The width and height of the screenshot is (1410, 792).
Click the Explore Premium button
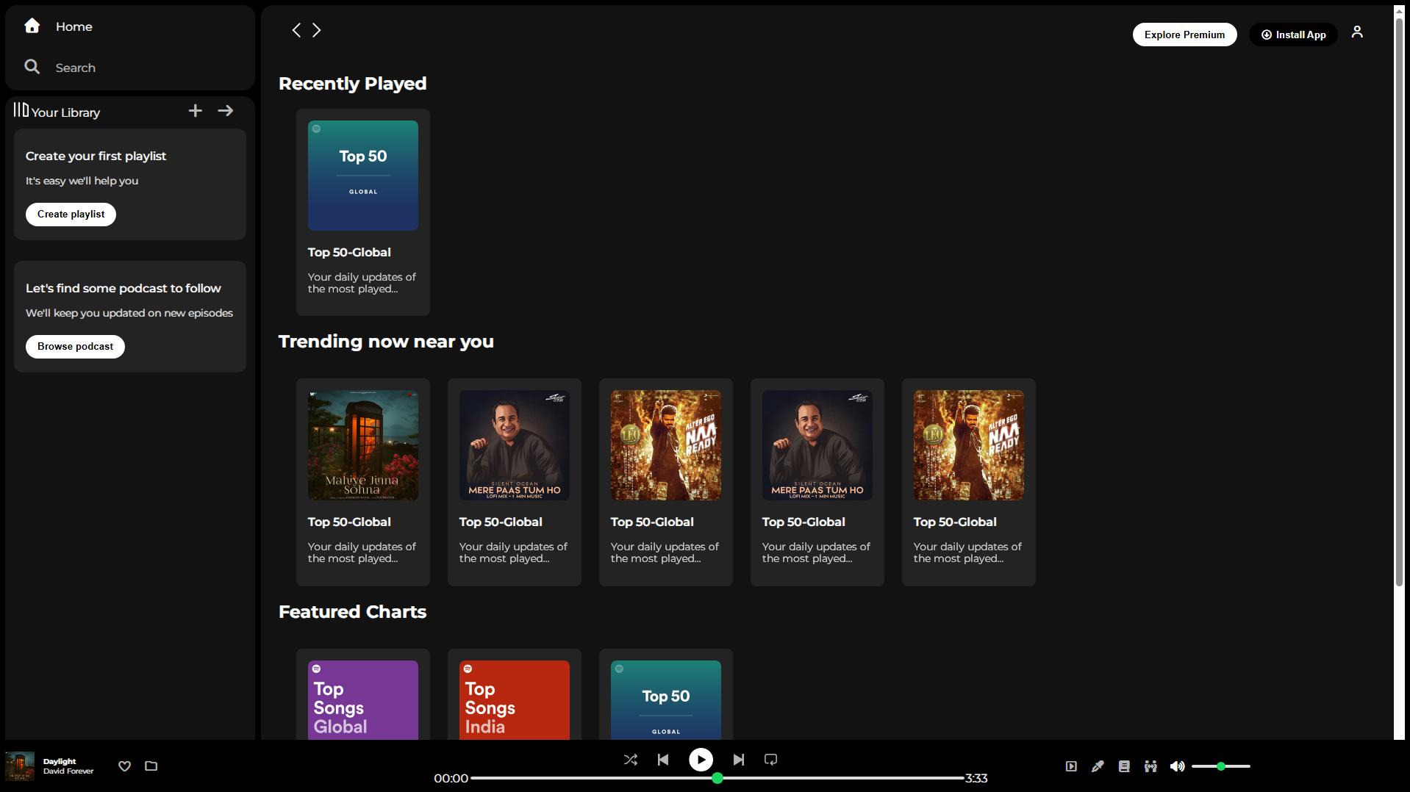click(1184, 35)
